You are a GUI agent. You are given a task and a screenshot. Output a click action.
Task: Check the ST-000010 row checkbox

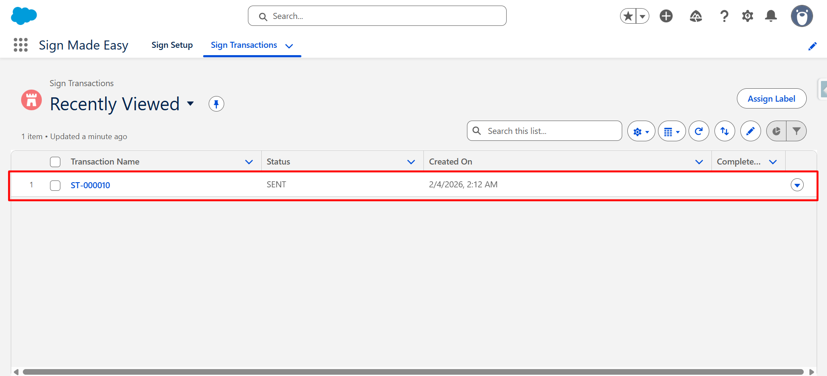pos(55,185)
